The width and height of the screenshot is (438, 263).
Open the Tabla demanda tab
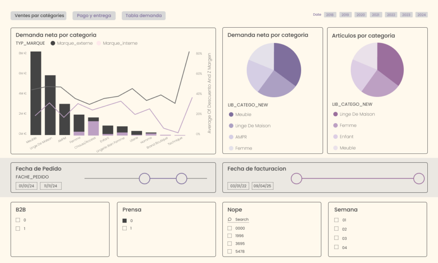pyautogui.click(x=144, y=16)
